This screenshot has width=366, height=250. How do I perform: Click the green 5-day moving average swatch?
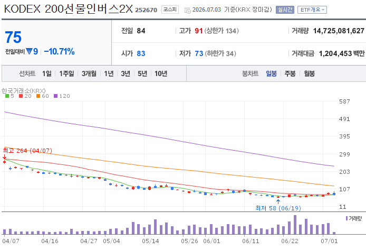pyautogui.click(x=7, y=96)
